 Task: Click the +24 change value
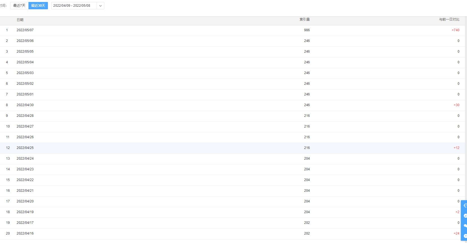pyautogui.click(x=456, y=233)
